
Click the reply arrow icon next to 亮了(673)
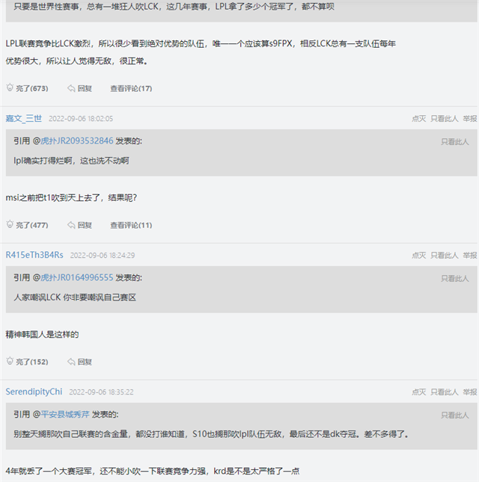point(72,88)
